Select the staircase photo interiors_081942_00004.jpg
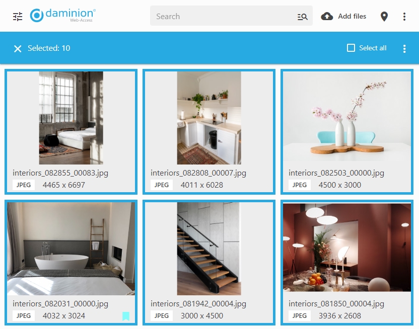 pyautogui.click(x=209, y=249)
